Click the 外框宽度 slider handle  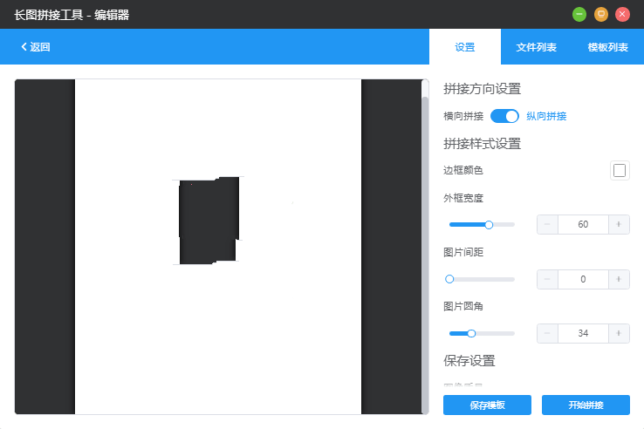pyautogui.click(x=489, y=225)
